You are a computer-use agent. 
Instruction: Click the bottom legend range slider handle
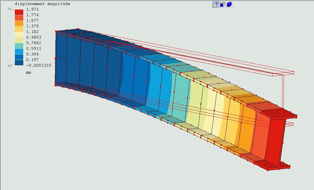[x=10, y=66]
